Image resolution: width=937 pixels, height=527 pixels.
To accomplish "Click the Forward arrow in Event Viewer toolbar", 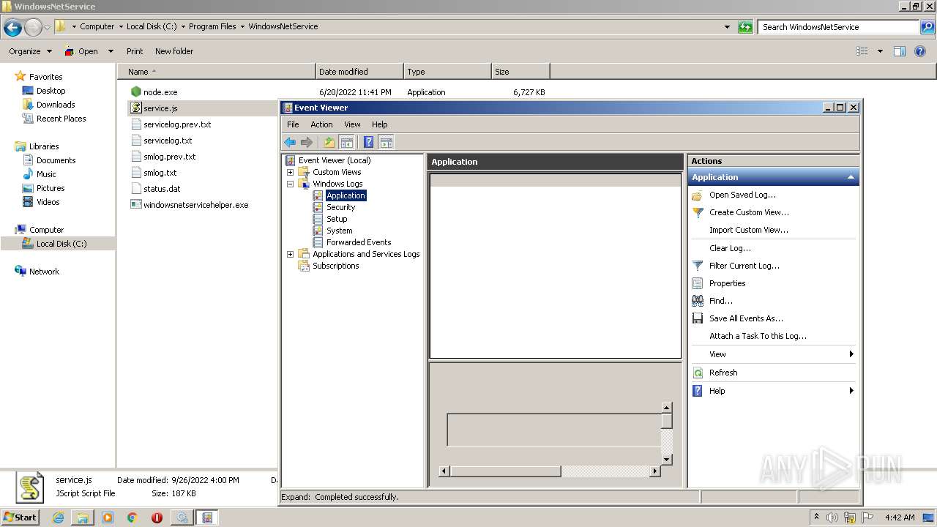I will [x=307, y=142].
